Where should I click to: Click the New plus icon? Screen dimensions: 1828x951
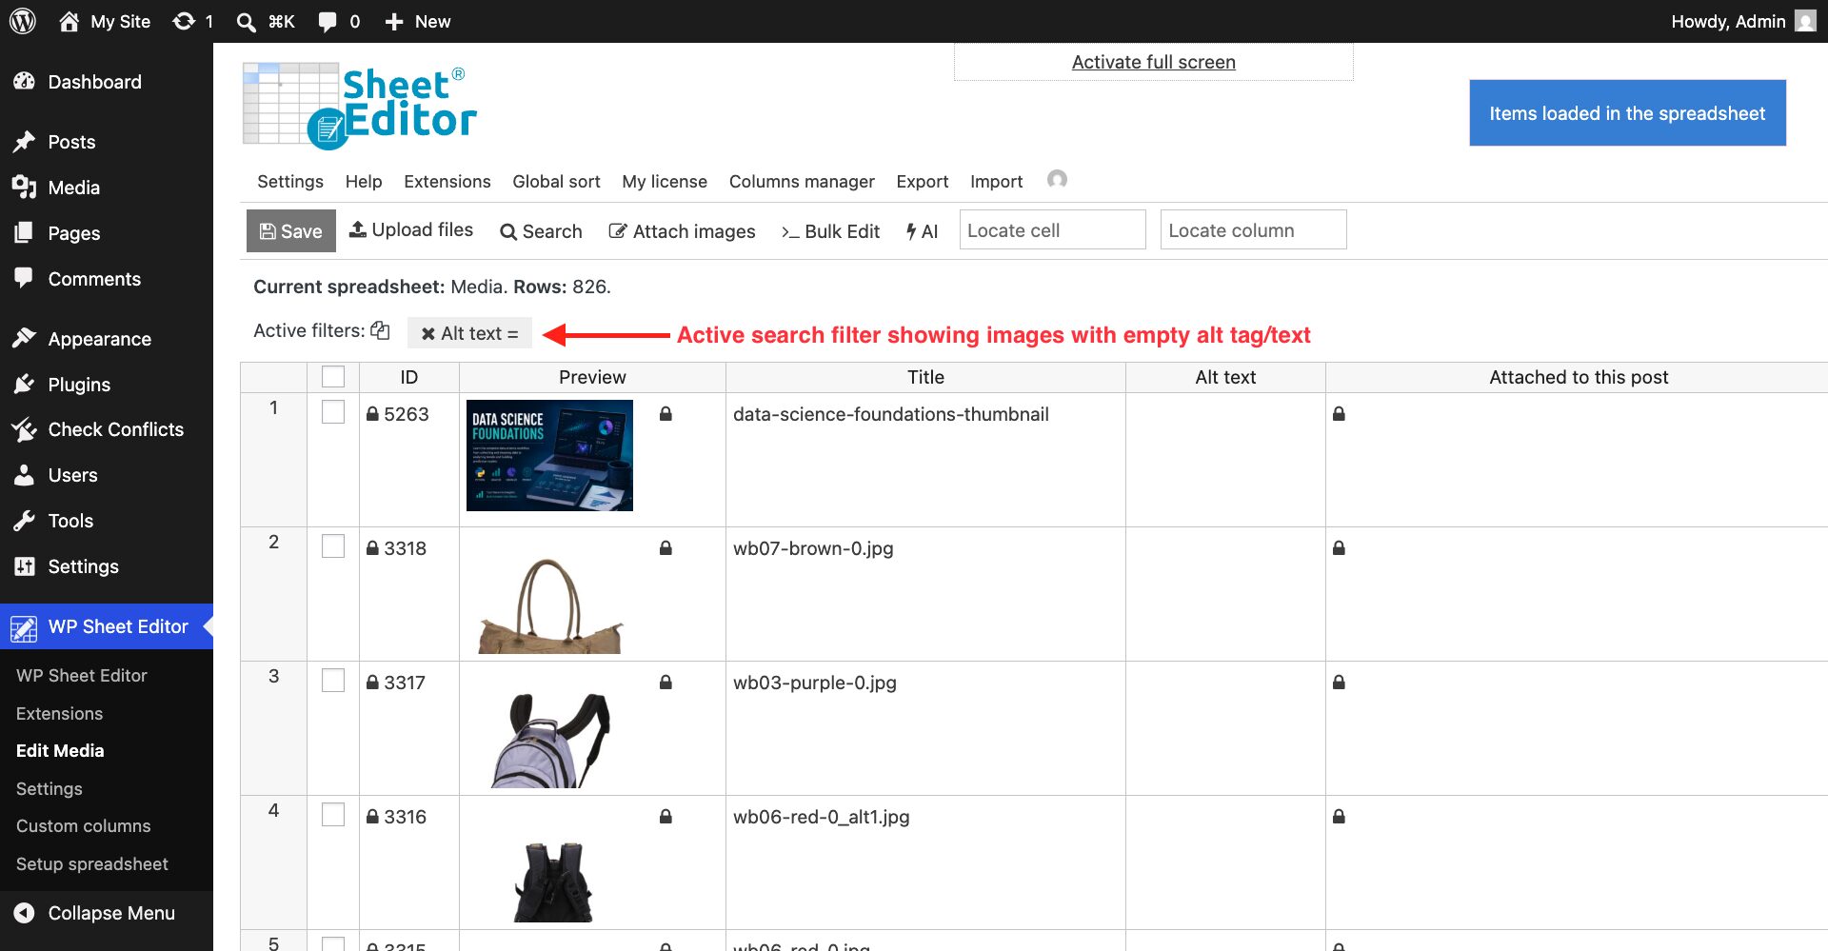(394, 22)
